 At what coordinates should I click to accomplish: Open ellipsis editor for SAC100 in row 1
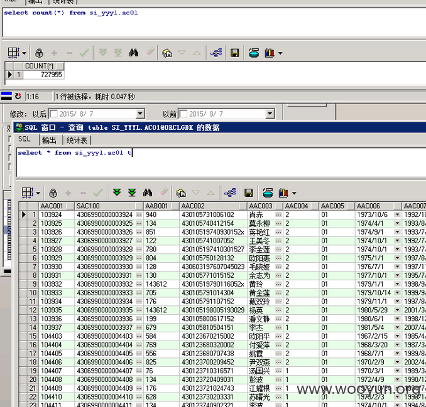(139, 214)
